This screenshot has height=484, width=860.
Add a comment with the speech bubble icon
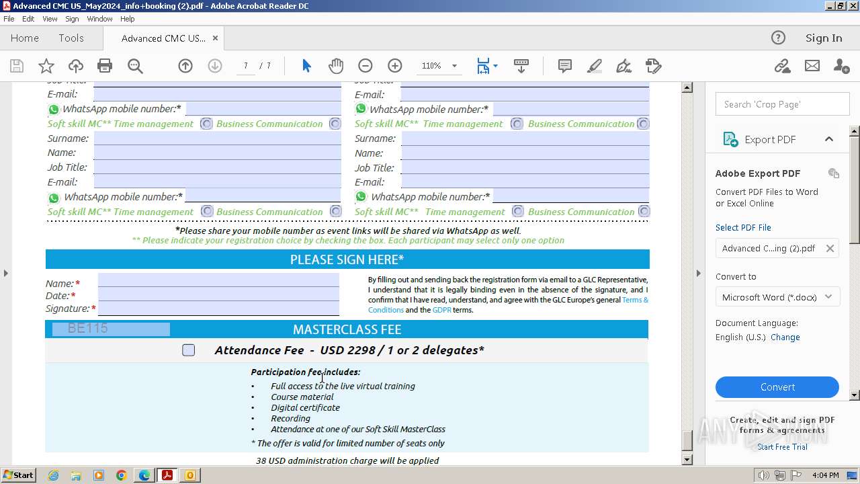tap(565, 66)
